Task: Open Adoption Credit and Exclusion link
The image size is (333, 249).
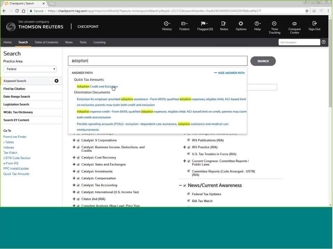Action: (x=97, y=86)
